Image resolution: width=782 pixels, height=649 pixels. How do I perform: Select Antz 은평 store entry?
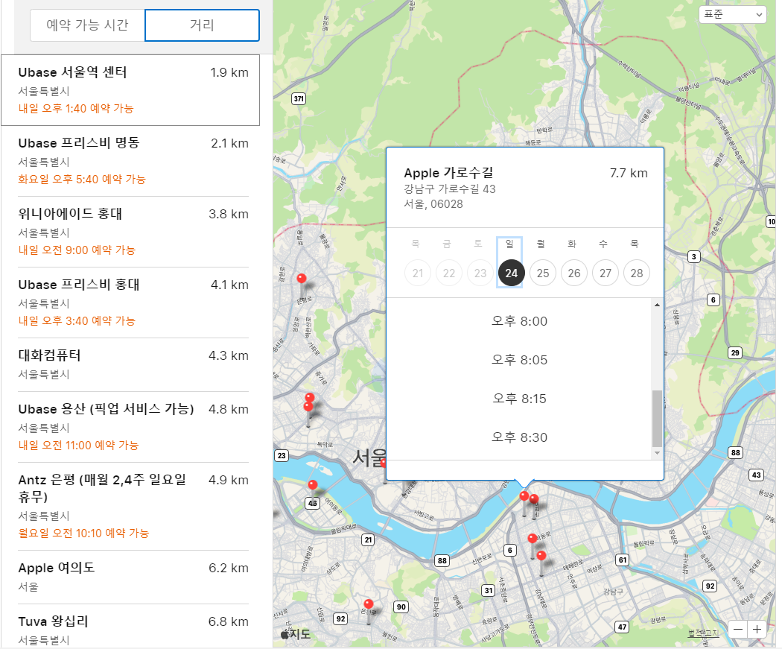click(133, 507)
